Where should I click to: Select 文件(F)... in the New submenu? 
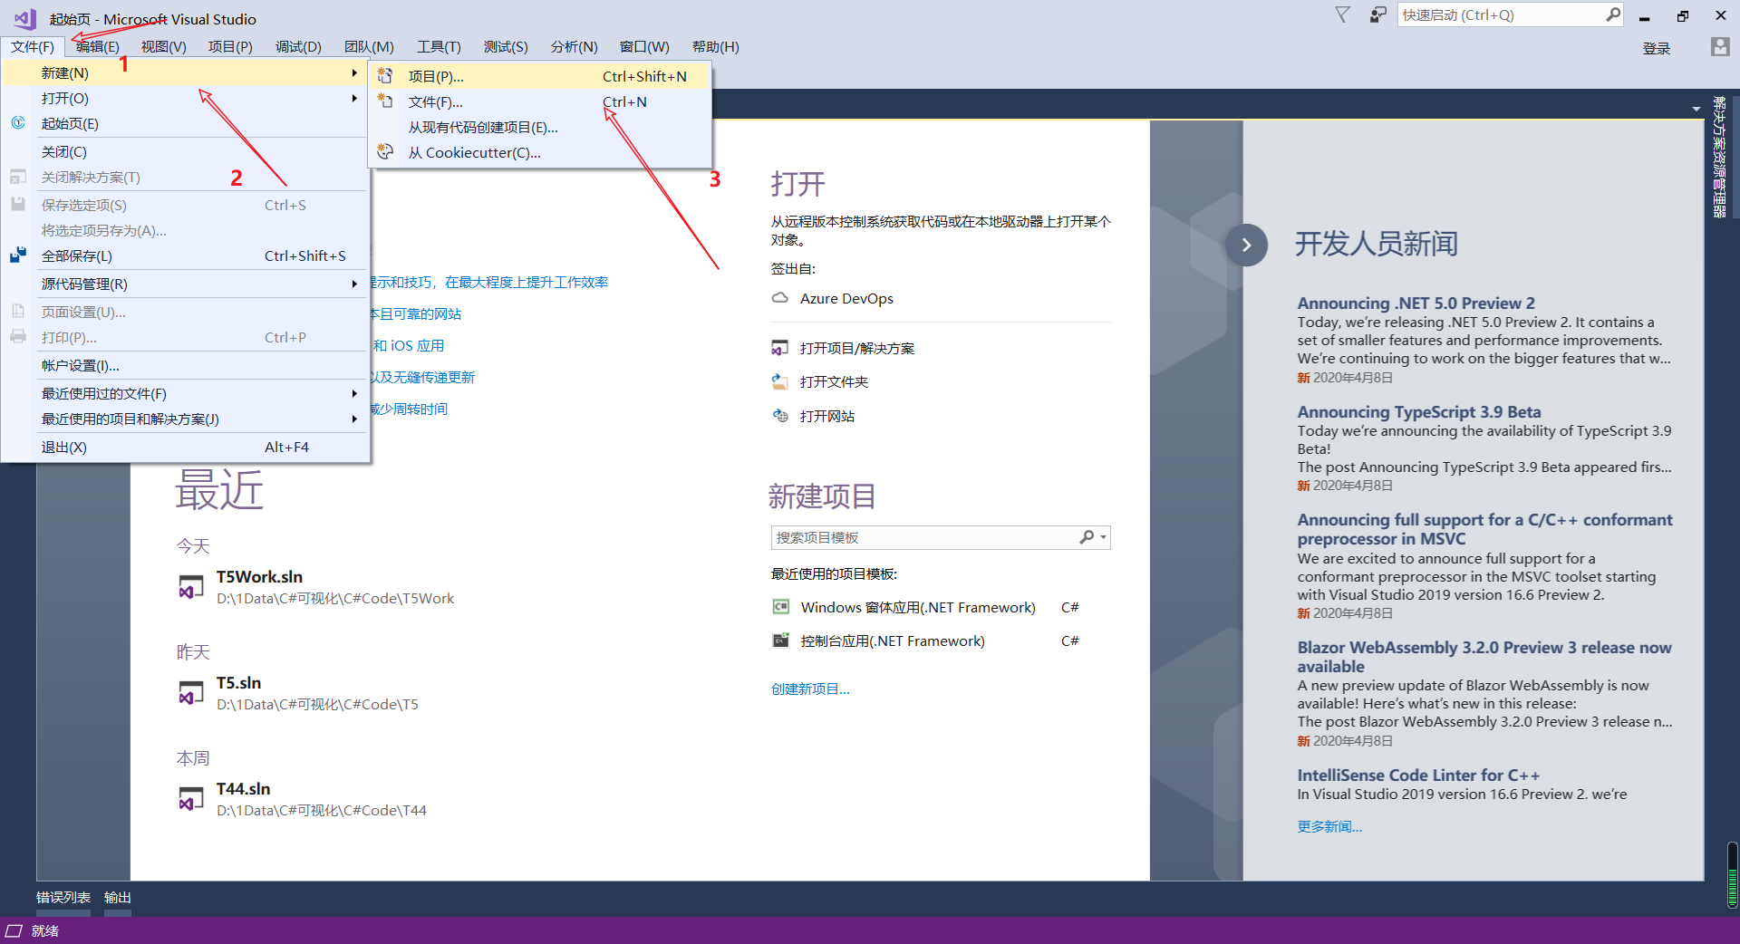[539, 101]
